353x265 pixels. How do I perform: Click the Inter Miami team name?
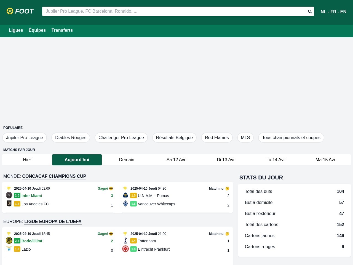[32, 196]
